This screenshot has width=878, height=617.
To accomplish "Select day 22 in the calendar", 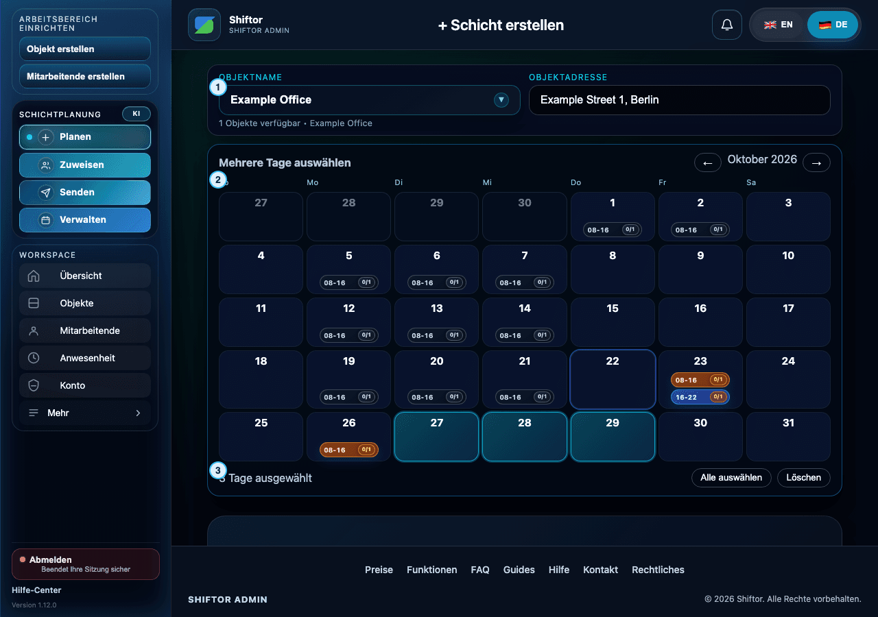I will [613, 380].
